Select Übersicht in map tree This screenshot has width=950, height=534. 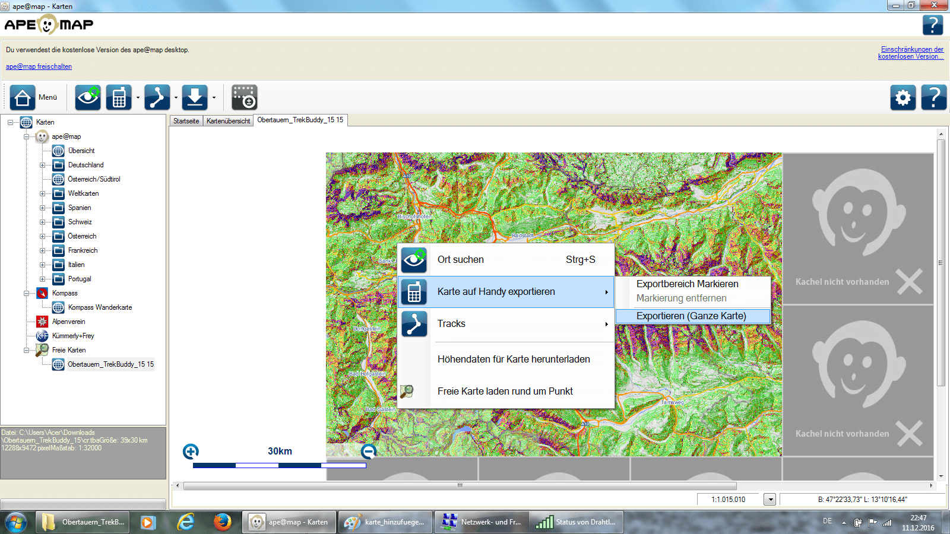[x=81, y=151]
